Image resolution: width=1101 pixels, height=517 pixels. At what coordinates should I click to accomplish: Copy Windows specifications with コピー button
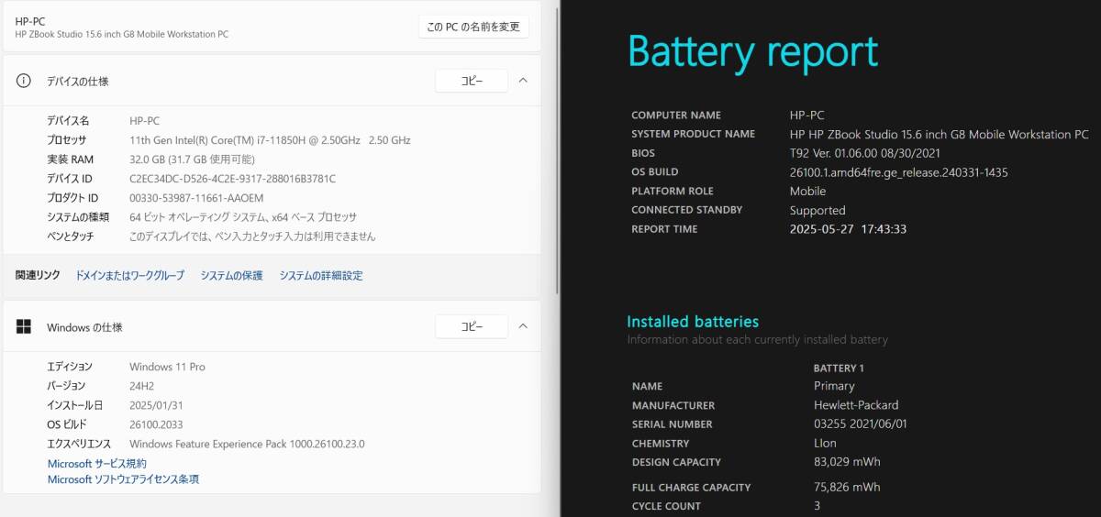tap(471, 326)
